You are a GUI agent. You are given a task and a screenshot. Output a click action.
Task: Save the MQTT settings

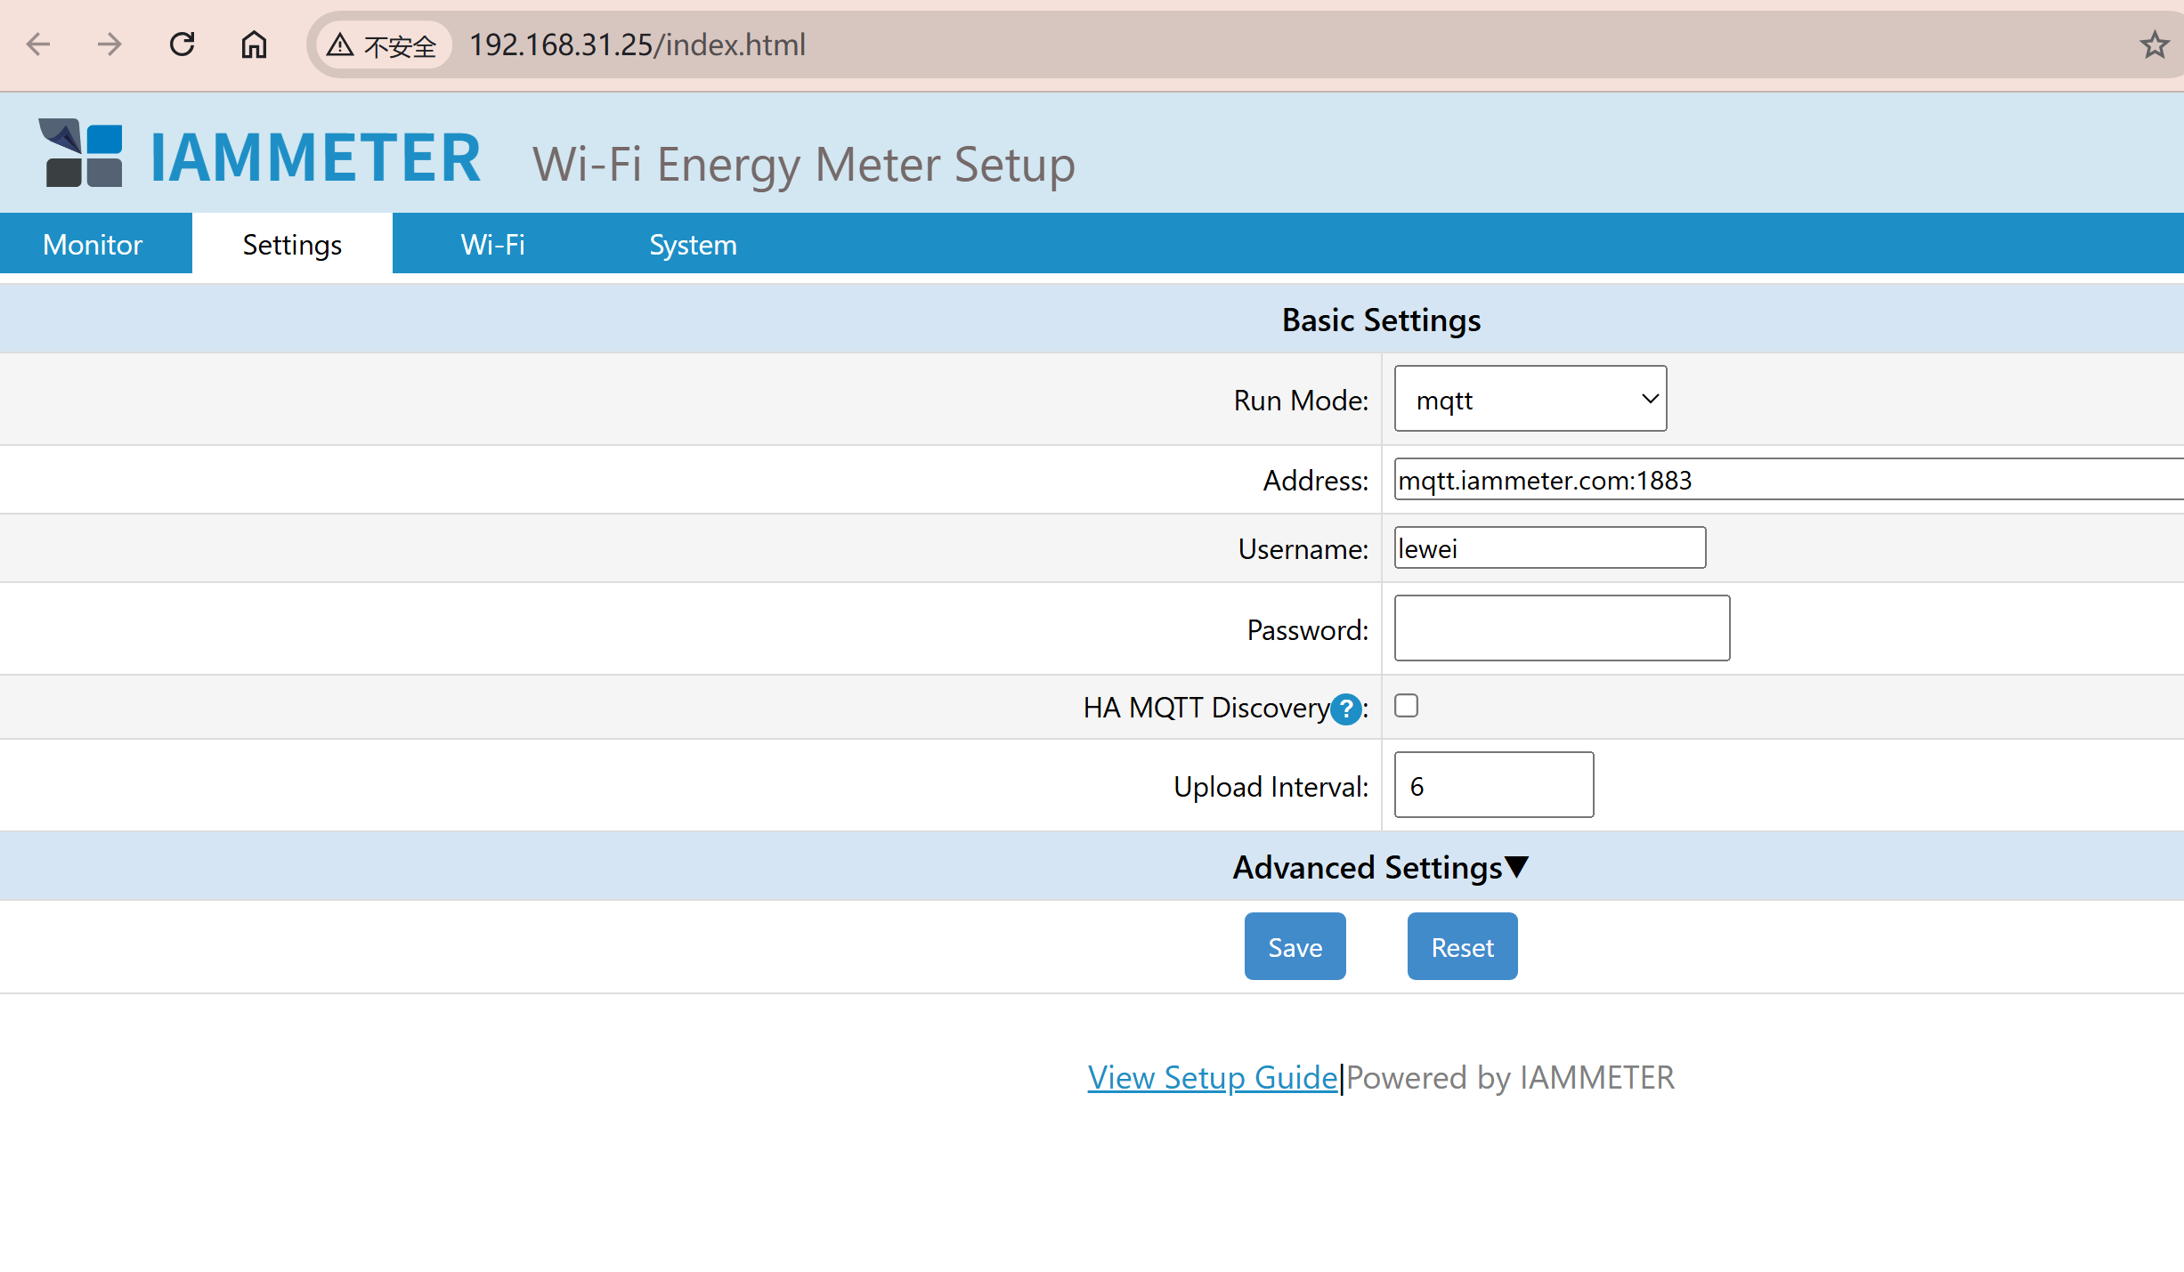click(1295, 946)
